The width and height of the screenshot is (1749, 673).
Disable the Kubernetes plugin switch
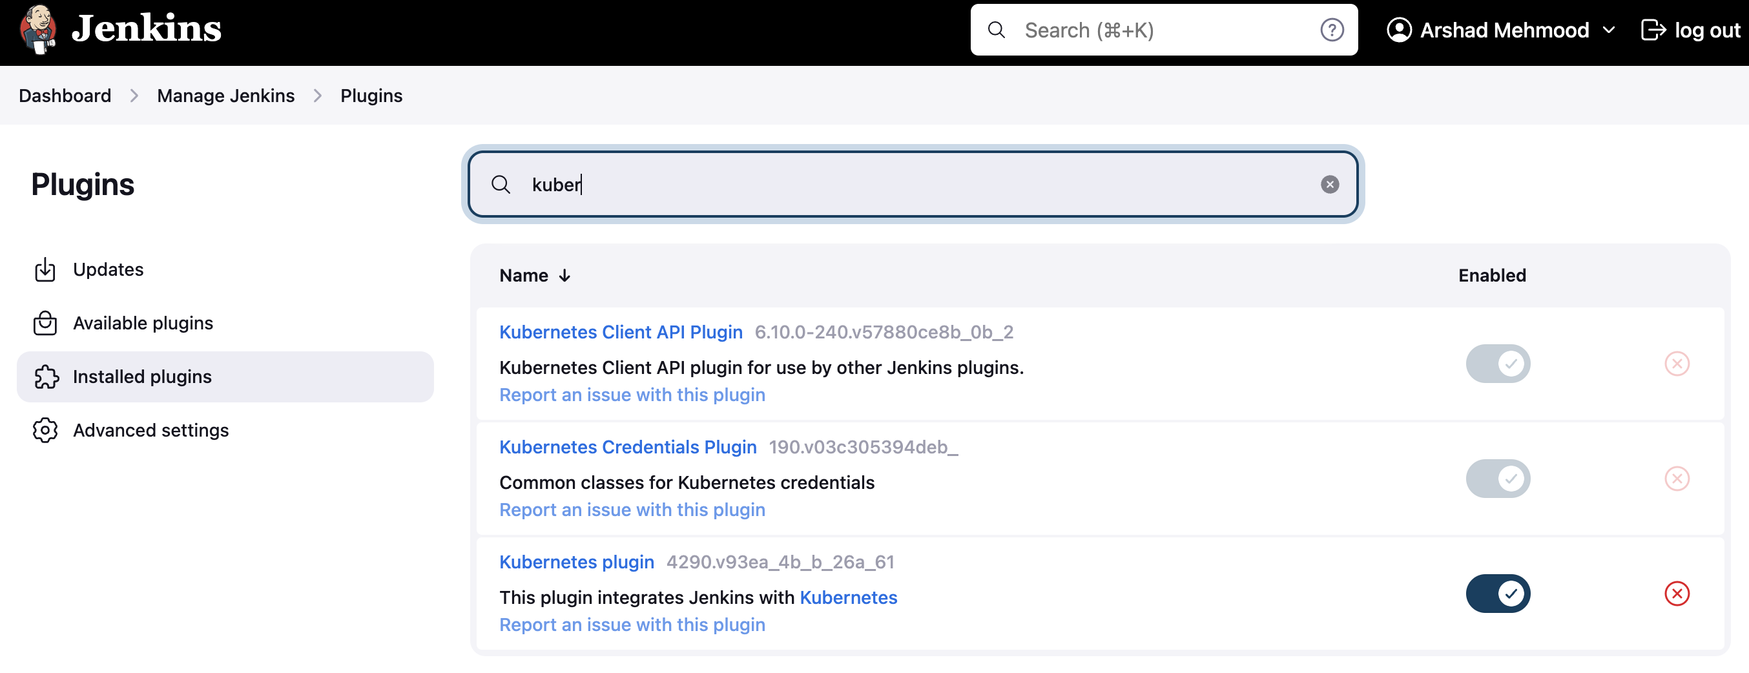coord(1497,594)
